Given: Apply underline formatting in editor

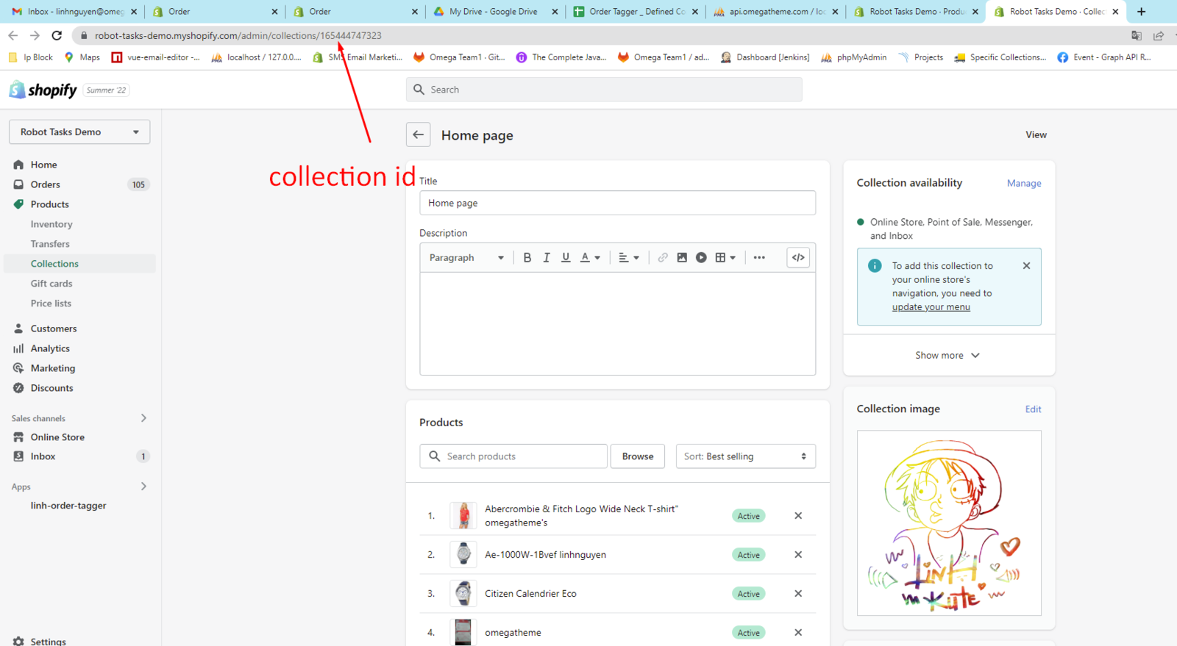Looking at the screenshot, I should [x=565, y=258].
